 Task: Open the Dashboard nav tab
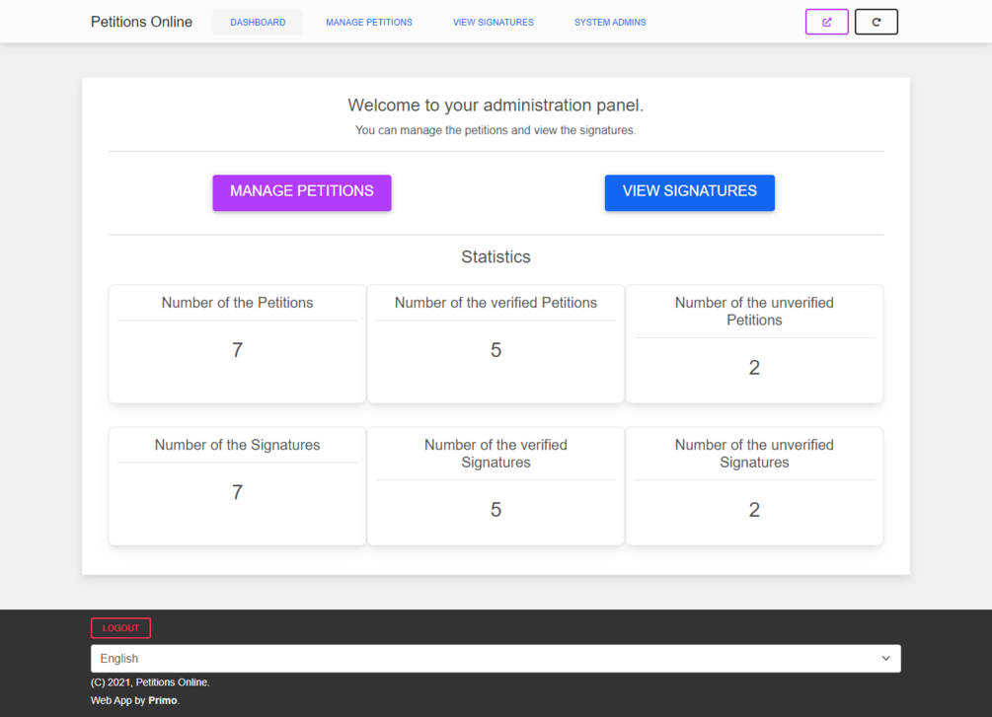pos(258,22)
